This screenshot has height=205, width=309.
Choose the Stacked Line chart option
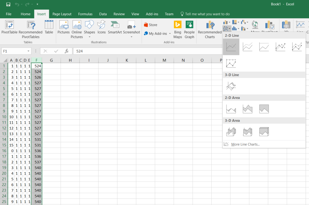(247, 47)
